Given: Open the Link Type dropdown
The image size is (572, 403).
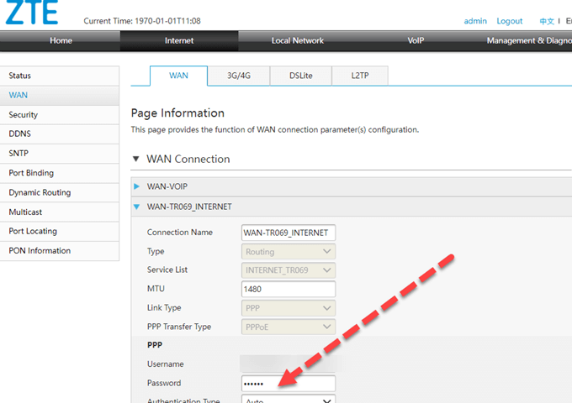Looking at the screenshot, I should click(289, 308).
